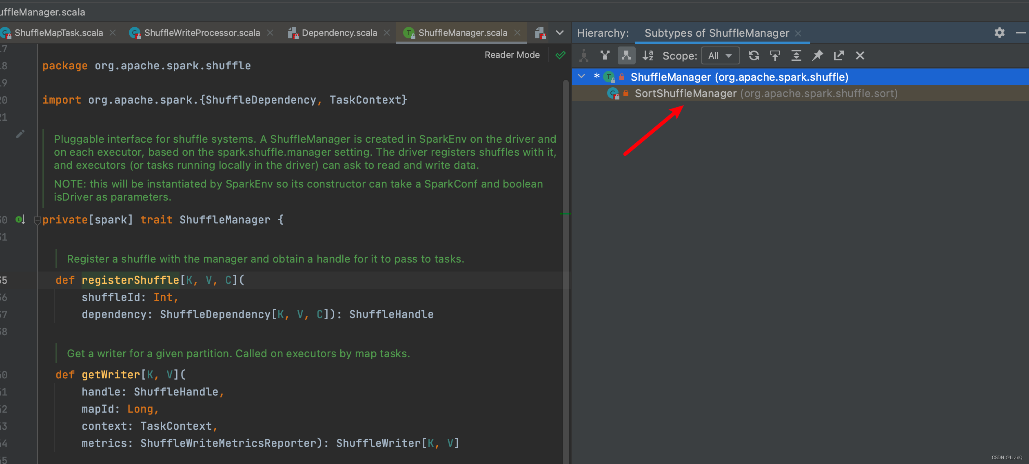Toggle subtypes hierarchy view
The height and width of the screenshot is (464, 1029).
coord(626,55)
